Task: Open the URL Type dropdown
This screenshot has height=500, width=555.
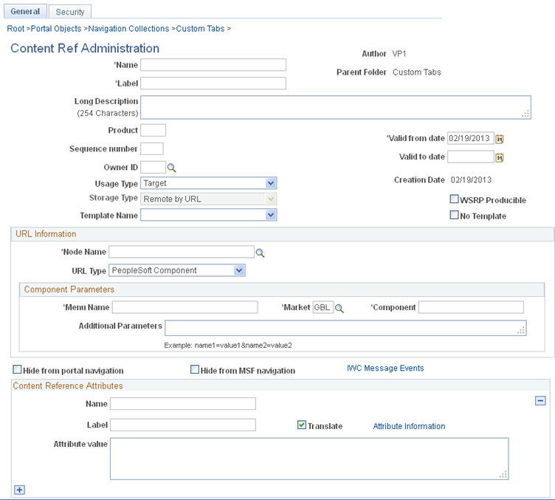Action: (176, 270)
